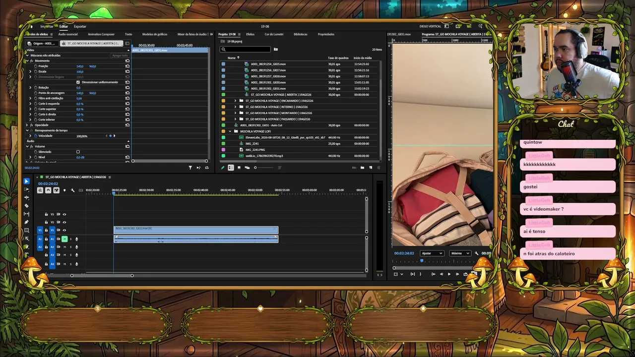Create a new bin in Project panel
Screen dimensions: 635x357
tap(362, 168)
